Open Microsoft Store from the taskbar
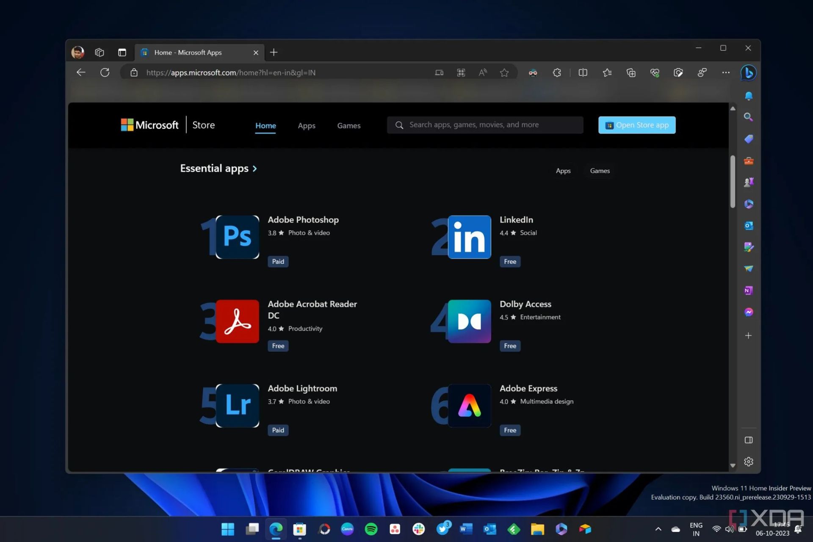This screenshot has width=813, height=542. [300, 529]
